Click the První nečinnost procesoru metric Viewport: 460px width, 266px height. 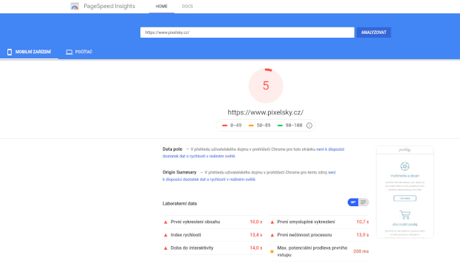319,235
